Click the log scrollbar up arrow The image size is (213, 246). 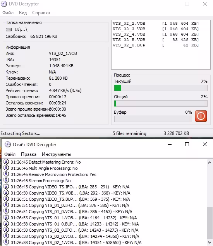point(210,162)
